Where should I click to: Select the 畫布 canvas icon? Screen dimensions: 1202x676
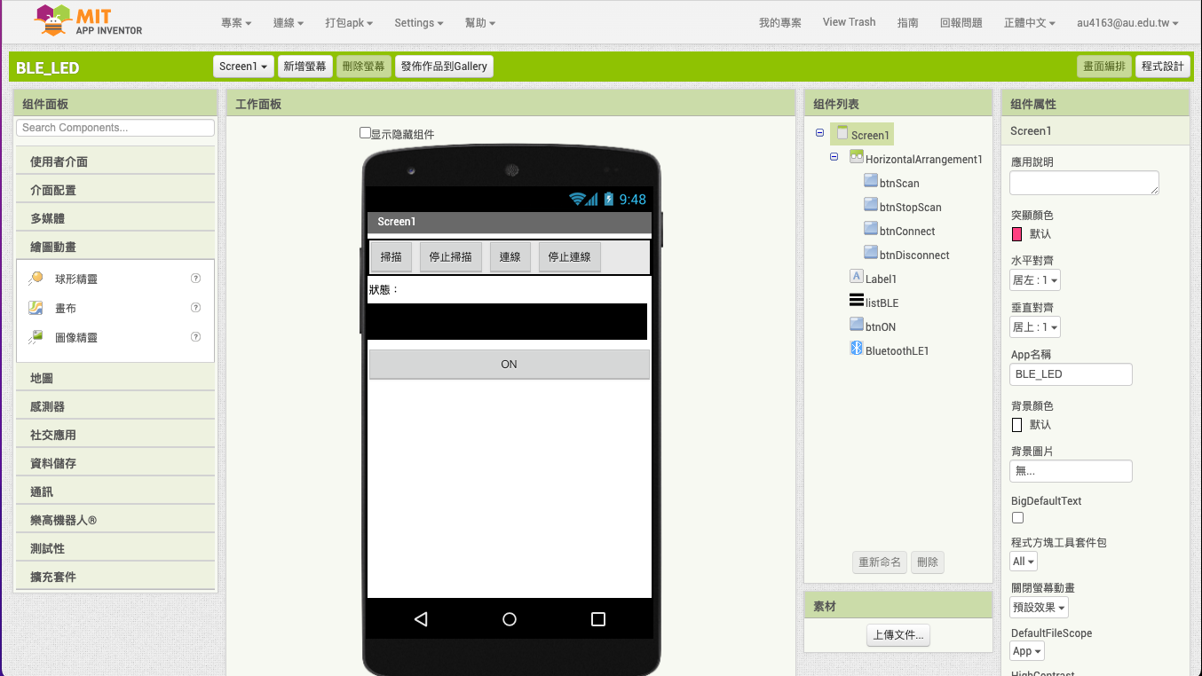36,308
